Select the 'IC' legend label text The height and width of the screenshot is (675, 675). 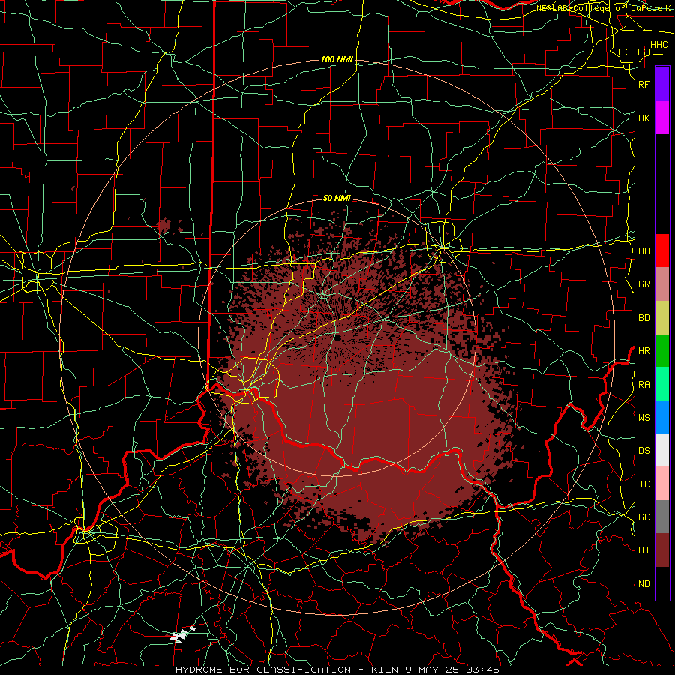pos(643,484)
